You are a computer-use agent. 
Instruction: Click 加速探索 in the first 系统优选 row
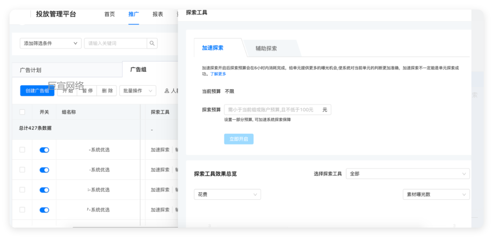[x=160, y=150]
